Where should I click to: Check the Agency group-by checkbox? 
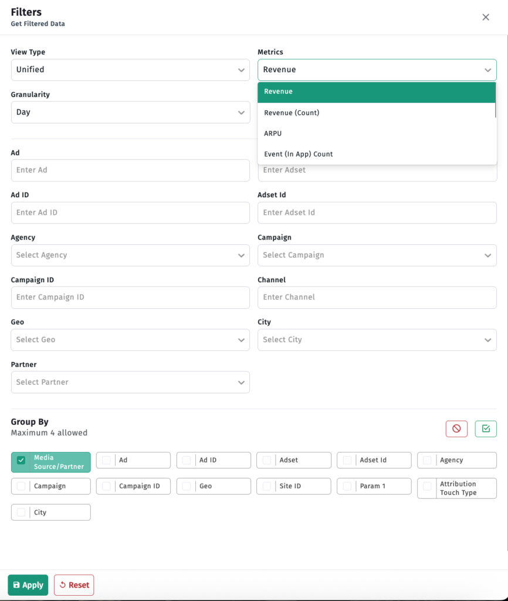pyautogui.click(x=427, y=460)
